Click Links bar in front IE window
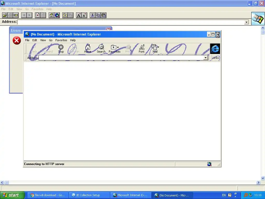The image size is (265, 199). tap(216, 58)
